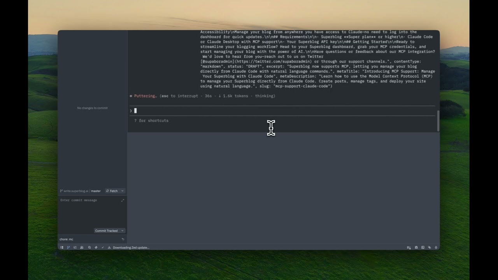Click the '? for shortcuts' hint
498x280 pixels.
(x=151, y=121)
